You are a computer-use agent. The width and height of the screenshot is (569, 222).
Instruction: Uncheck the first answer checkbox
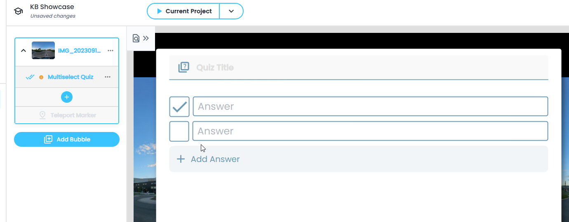click(x=179, y=107)
